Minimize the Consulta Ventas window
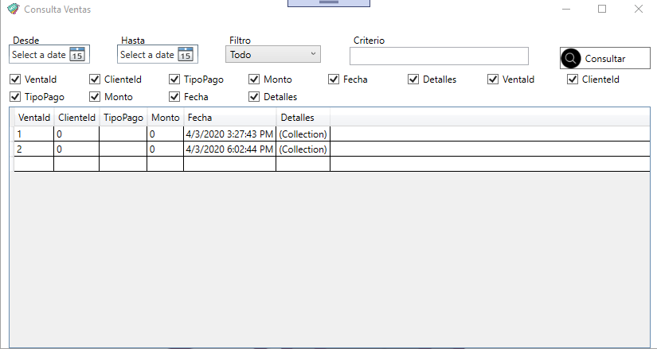The height and width of the screenshot is (349, 657). tap(566, 9)
